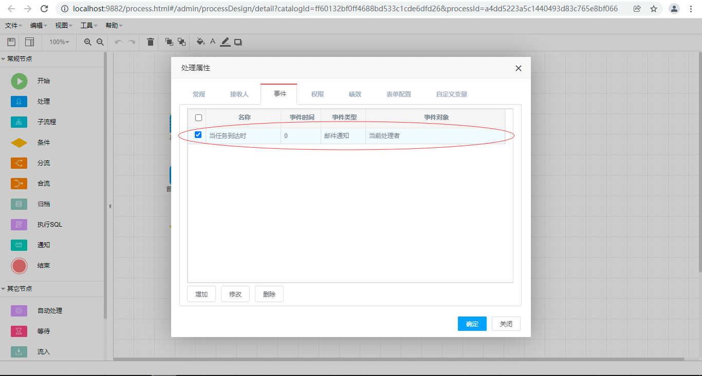Click the 增加 add button
The image size is (702, 376).
[201, 294]
